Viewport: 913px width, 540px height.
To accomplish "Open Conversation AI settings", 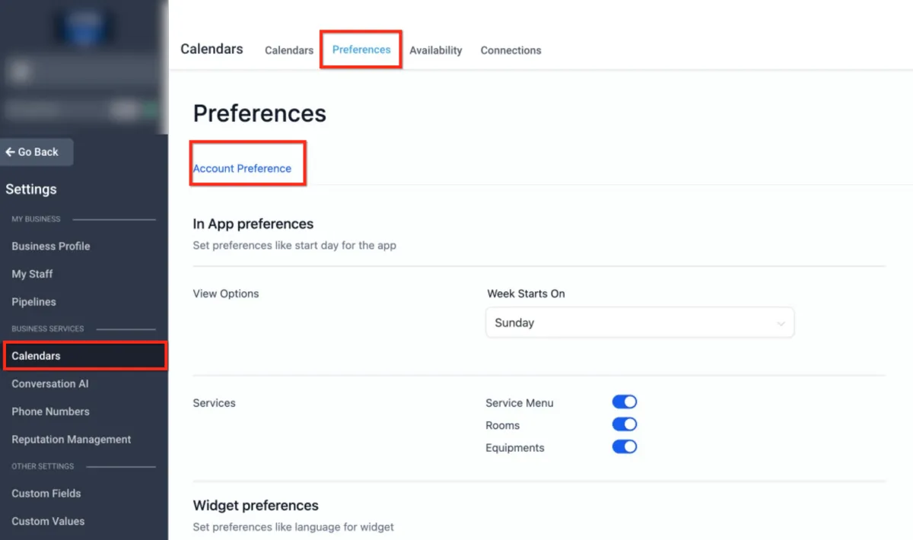I will coord(50,384).
